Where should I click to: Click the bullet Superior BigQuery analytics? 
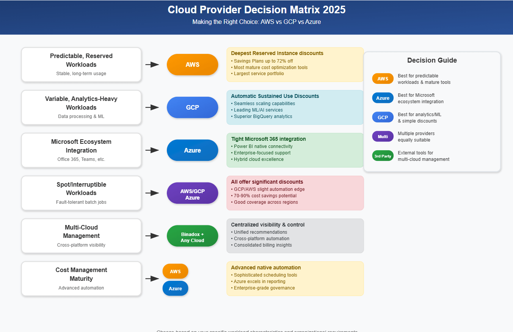coord(262,116)
